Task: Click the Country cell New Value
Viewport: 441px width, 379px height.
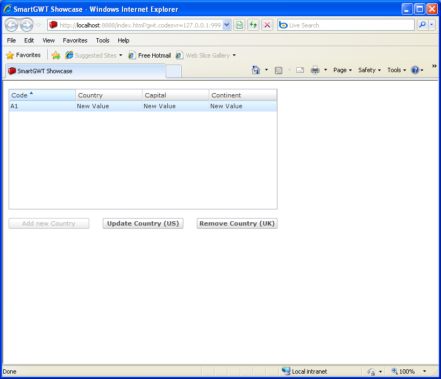Action: coord(109,106)
